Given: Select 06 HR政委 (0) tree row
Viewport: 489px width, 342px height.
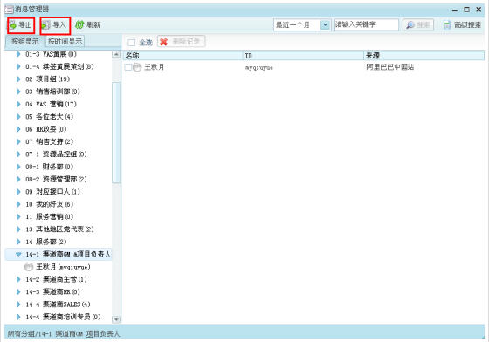Looking at the screenshot, I should (x=45, y=129).
